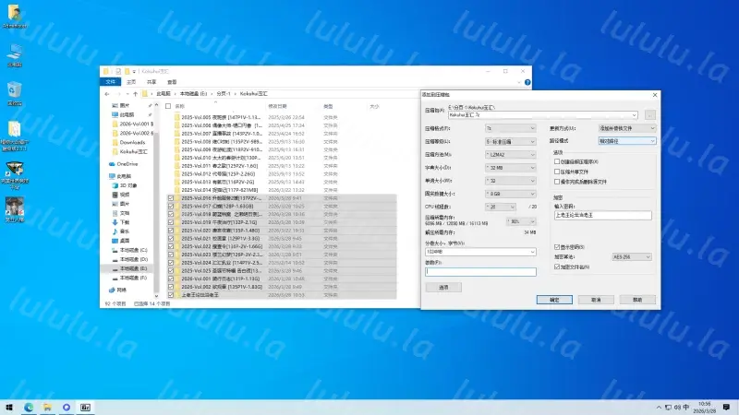Click the password input field

pyautogui.click(x=603, y=215)
